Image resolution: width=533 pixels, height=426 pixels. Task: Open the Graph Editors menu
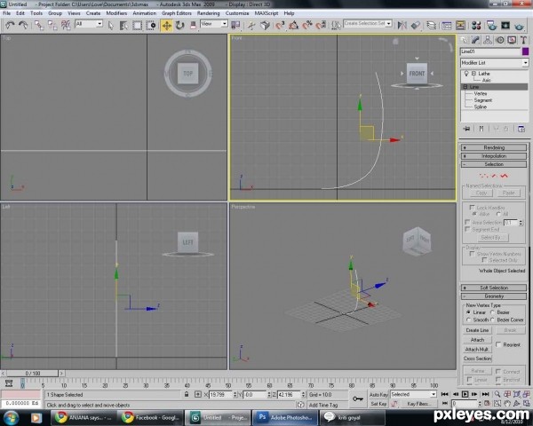(177, 13)
